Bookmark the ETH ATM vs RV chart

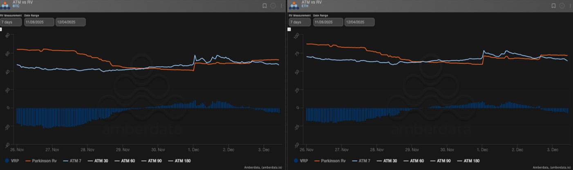(553, 6)
